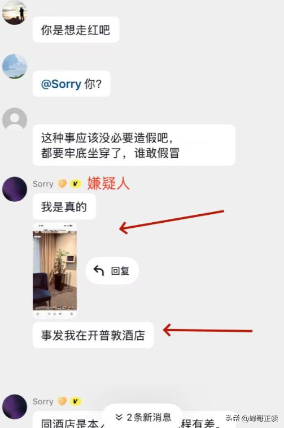Open the hotel room screenshot thumbnail
This screenshot has height=428, width=284.
tap(55, 270)
